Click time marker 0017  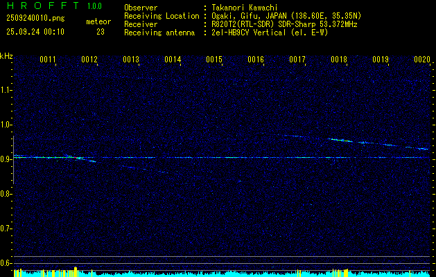point(297,60)
